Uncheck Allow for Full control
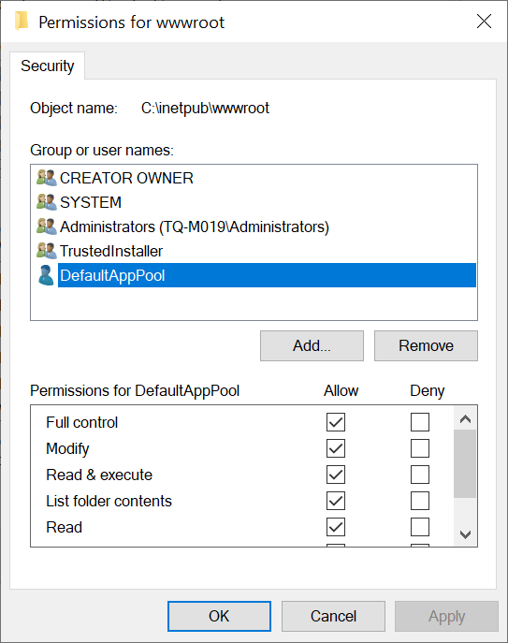 pos(336,422)
